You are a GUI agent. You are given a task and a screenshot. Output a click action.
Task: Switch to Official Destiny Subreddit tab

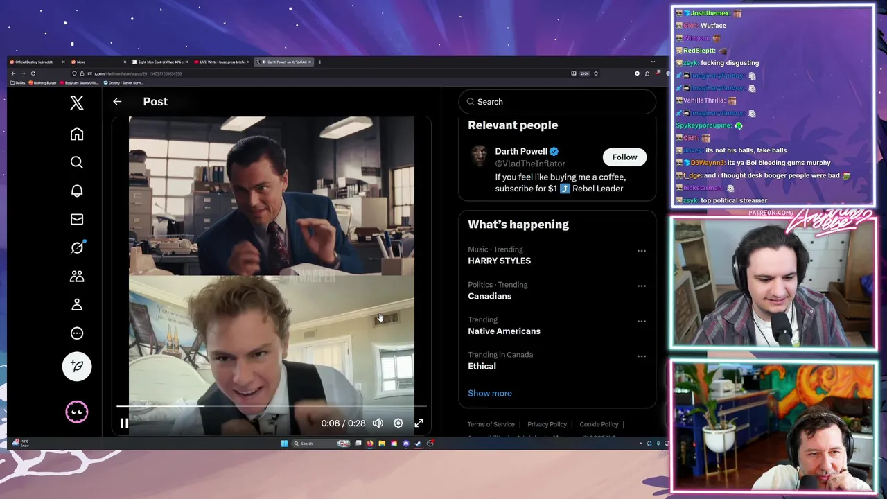point(37,62)
